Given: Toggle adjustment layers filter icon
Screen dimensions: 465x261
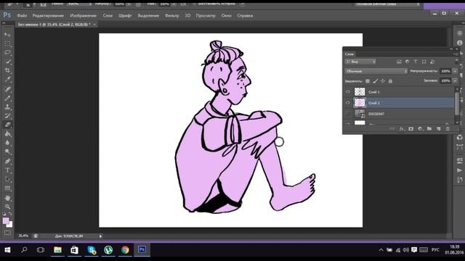Looking at the screenshot, I should [x=407, y=62].
